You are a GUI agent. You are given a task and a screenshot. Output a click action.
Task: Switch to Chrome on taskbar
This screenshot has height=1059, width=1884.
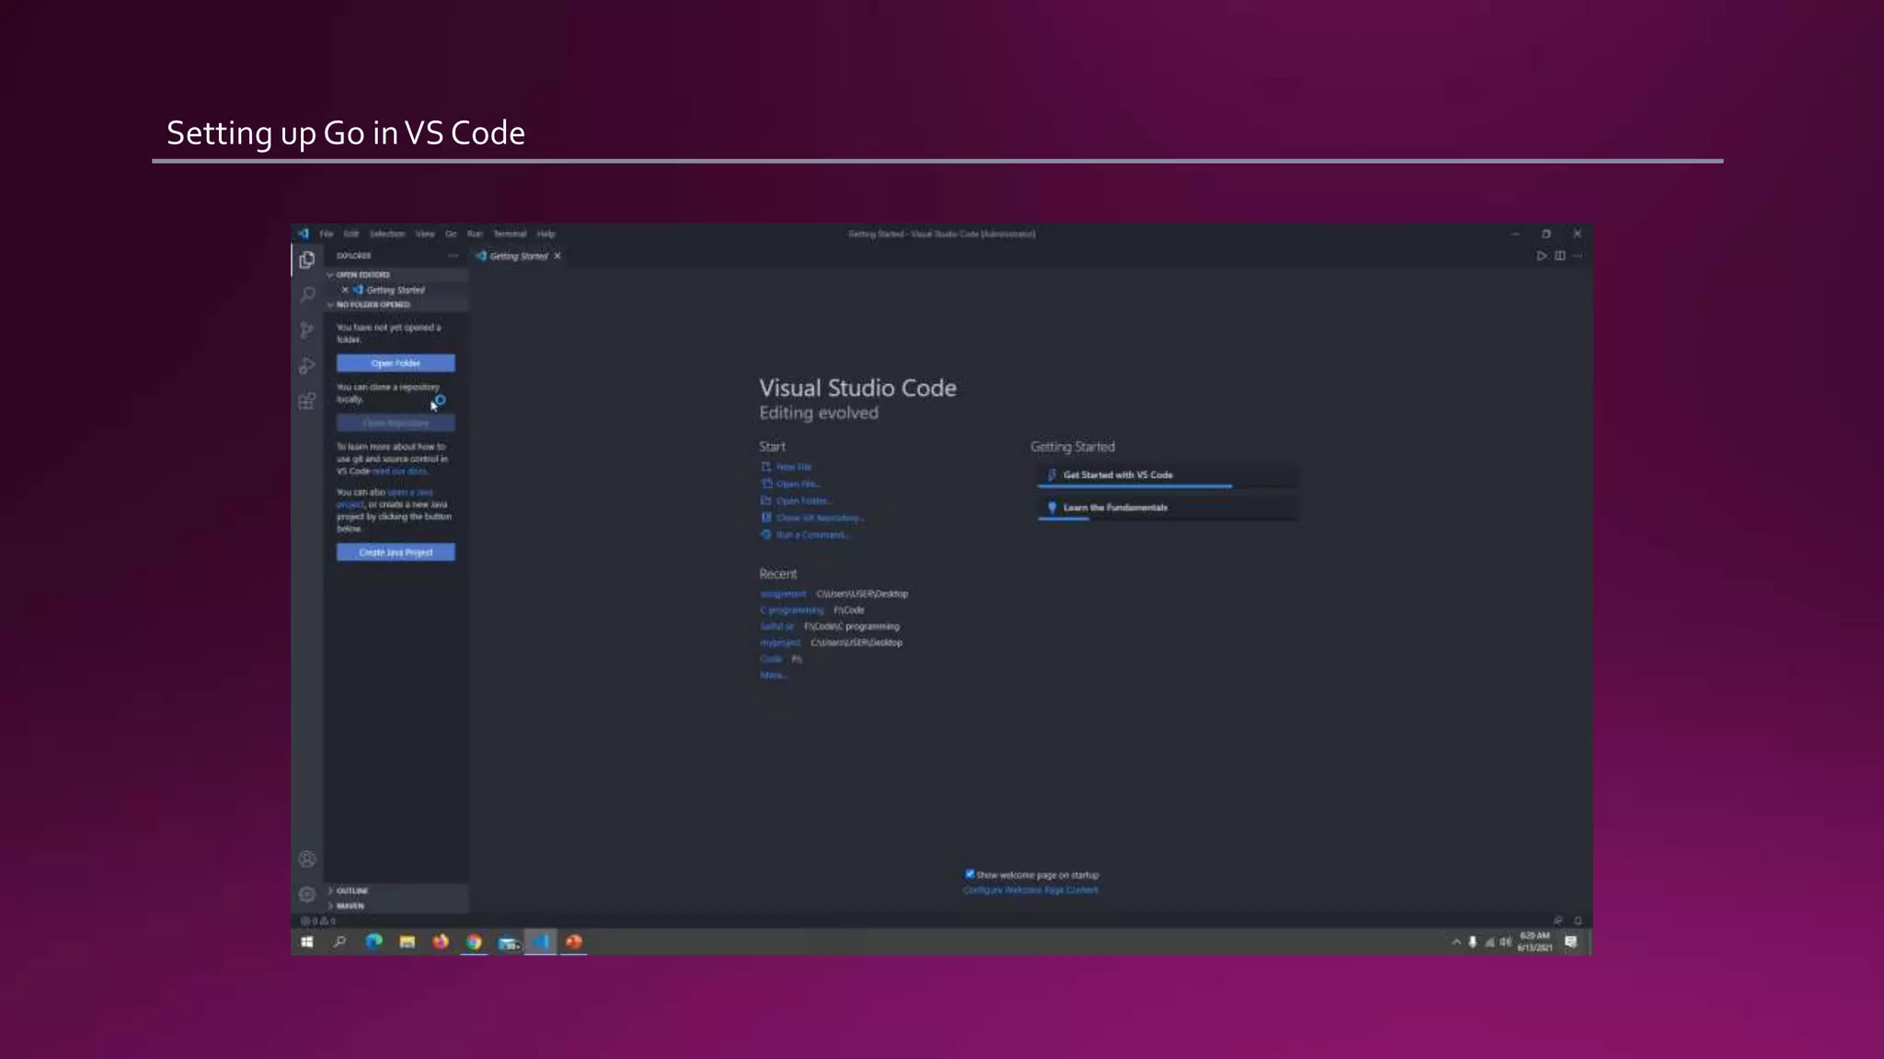coord(474,942)
